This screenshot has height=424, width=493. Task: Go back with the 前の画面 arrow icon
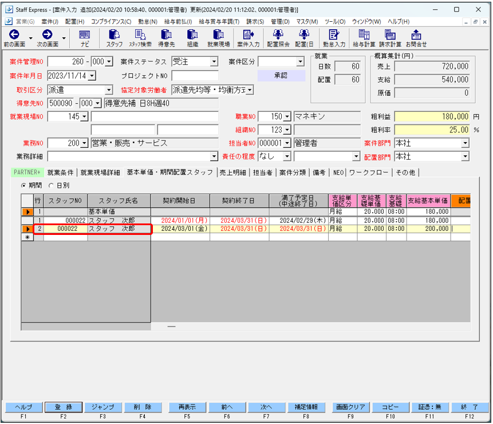pos(14,34)
